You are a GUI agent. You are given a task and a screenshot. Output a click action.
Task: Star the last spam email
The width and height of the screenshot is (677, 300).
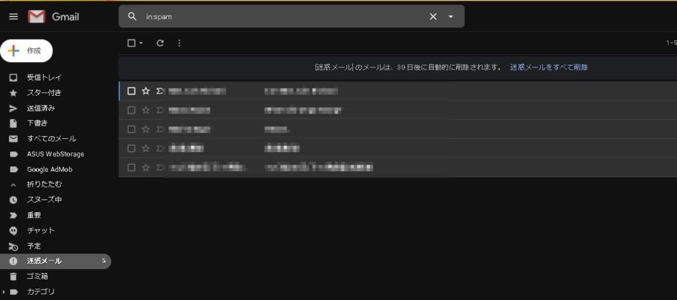click(x=146, y=168)
